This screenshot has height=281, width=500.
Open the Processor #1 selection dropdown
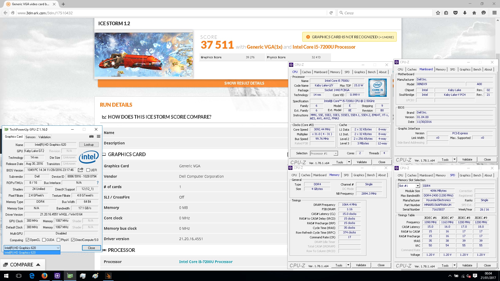click(324, 154)
